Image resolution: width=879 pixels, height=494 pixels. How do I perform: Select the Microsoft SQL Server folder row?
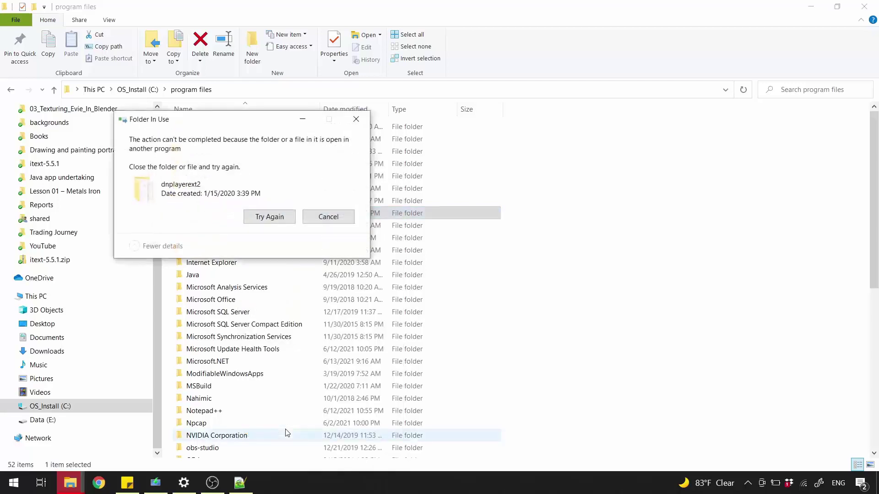(336, 312)
